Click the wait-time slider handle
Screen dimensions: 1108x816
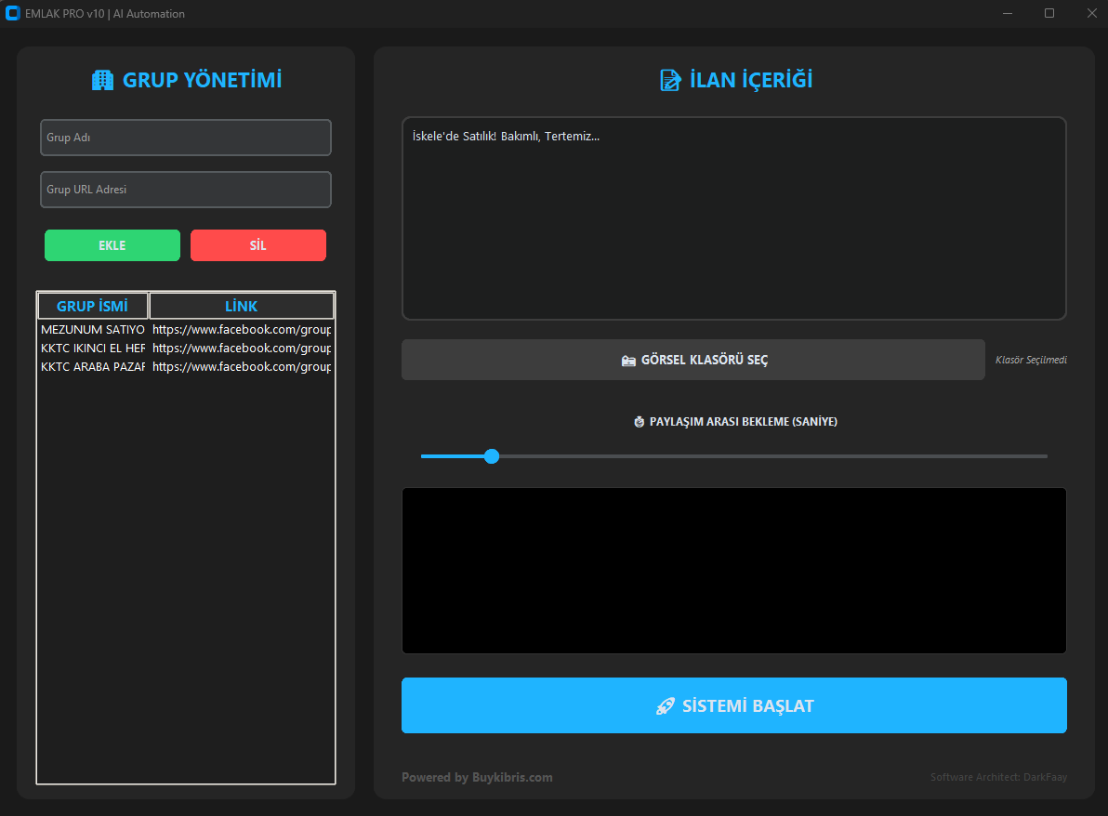[x=492, y=456]
